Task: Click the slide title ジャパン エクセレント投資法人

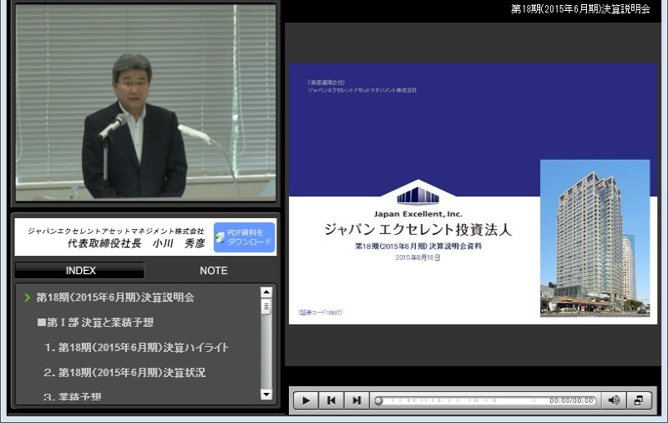Action: coord(418,229)
